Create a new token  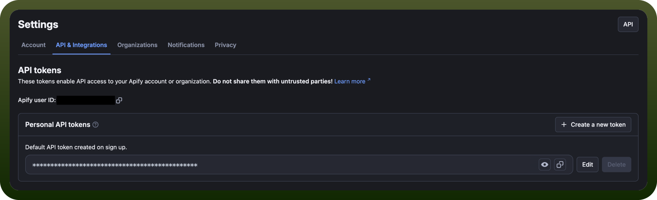[593, 125]
